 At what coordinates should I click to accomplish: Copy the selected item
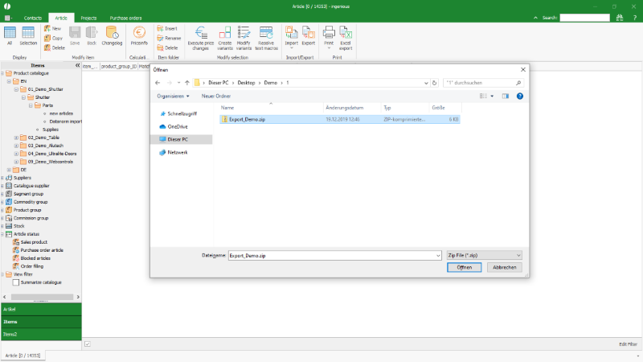(53, 38)
